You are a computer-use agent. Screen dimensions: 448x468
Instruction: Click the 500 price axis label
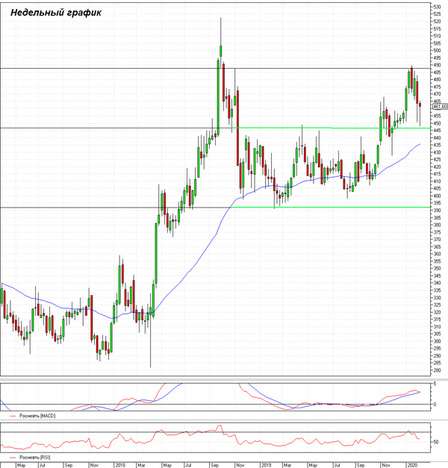coord(437,51)
